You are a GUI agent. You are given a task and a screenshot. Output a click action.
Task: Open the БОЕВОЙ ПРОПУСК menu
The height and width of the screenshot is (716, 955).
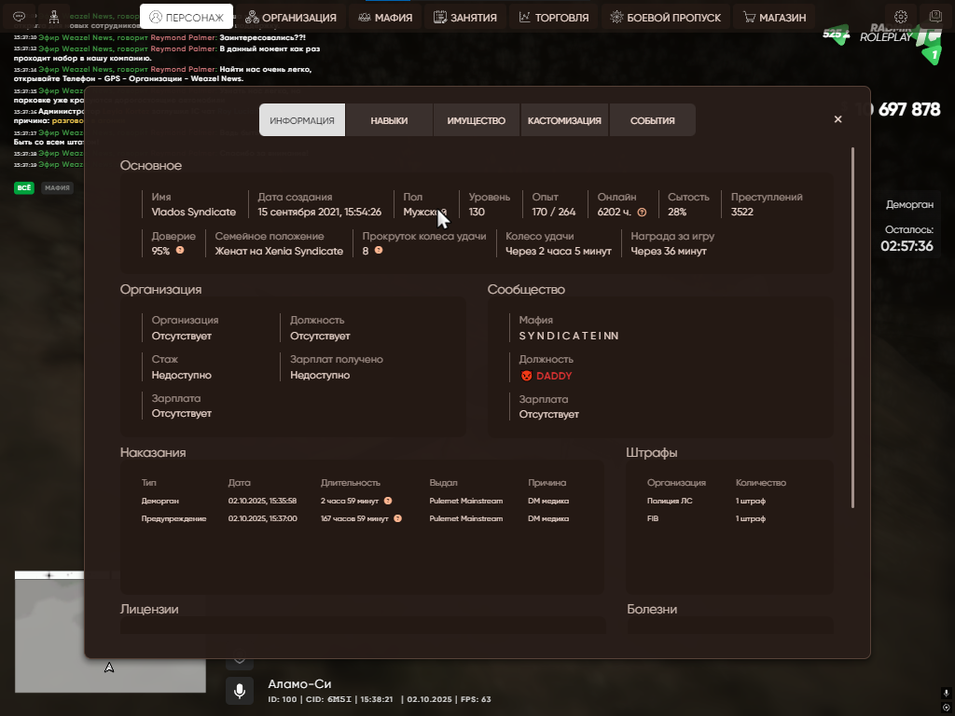click(666, 17)
